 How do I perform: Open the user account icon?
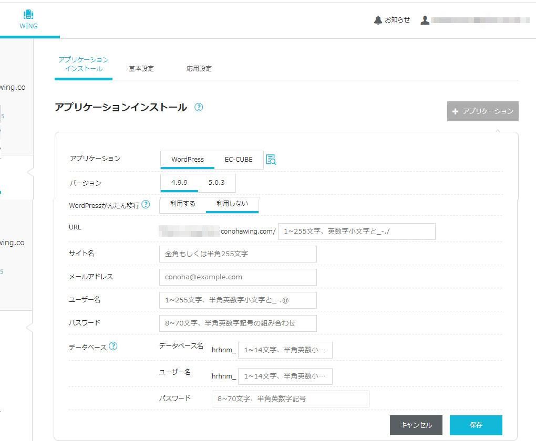pos(425,20)
